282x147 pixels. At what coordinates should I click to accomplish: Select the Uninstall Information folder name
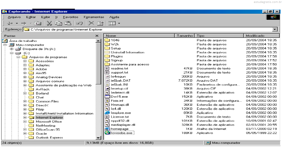(128, 52)
